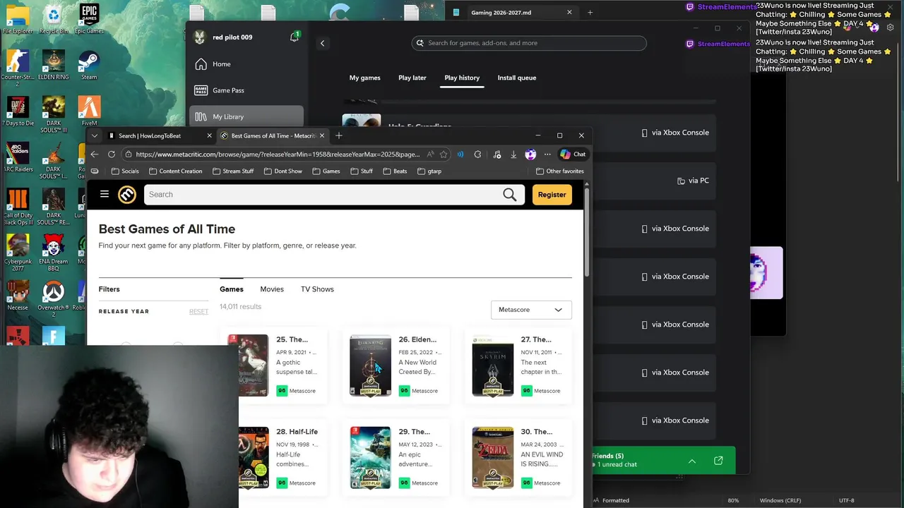
Task: Go back in the Xbox app
Action: 322,43
